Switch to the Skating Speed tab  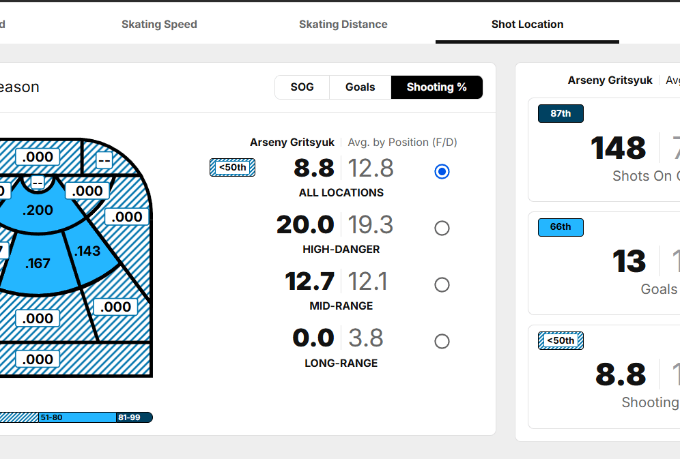click(x=159, y=25)
